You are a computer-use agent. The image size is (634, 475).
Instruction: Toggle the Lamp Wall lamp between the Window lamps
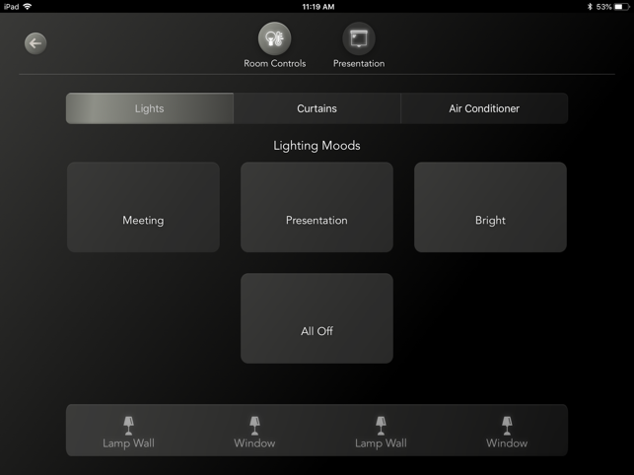(381, 433)
